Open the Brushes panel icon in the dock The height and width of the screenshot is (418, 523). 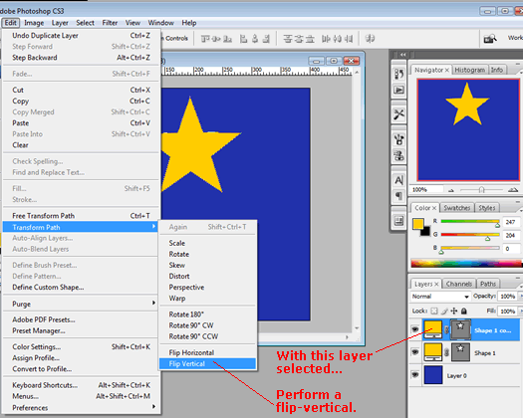[x=398, y=139]
